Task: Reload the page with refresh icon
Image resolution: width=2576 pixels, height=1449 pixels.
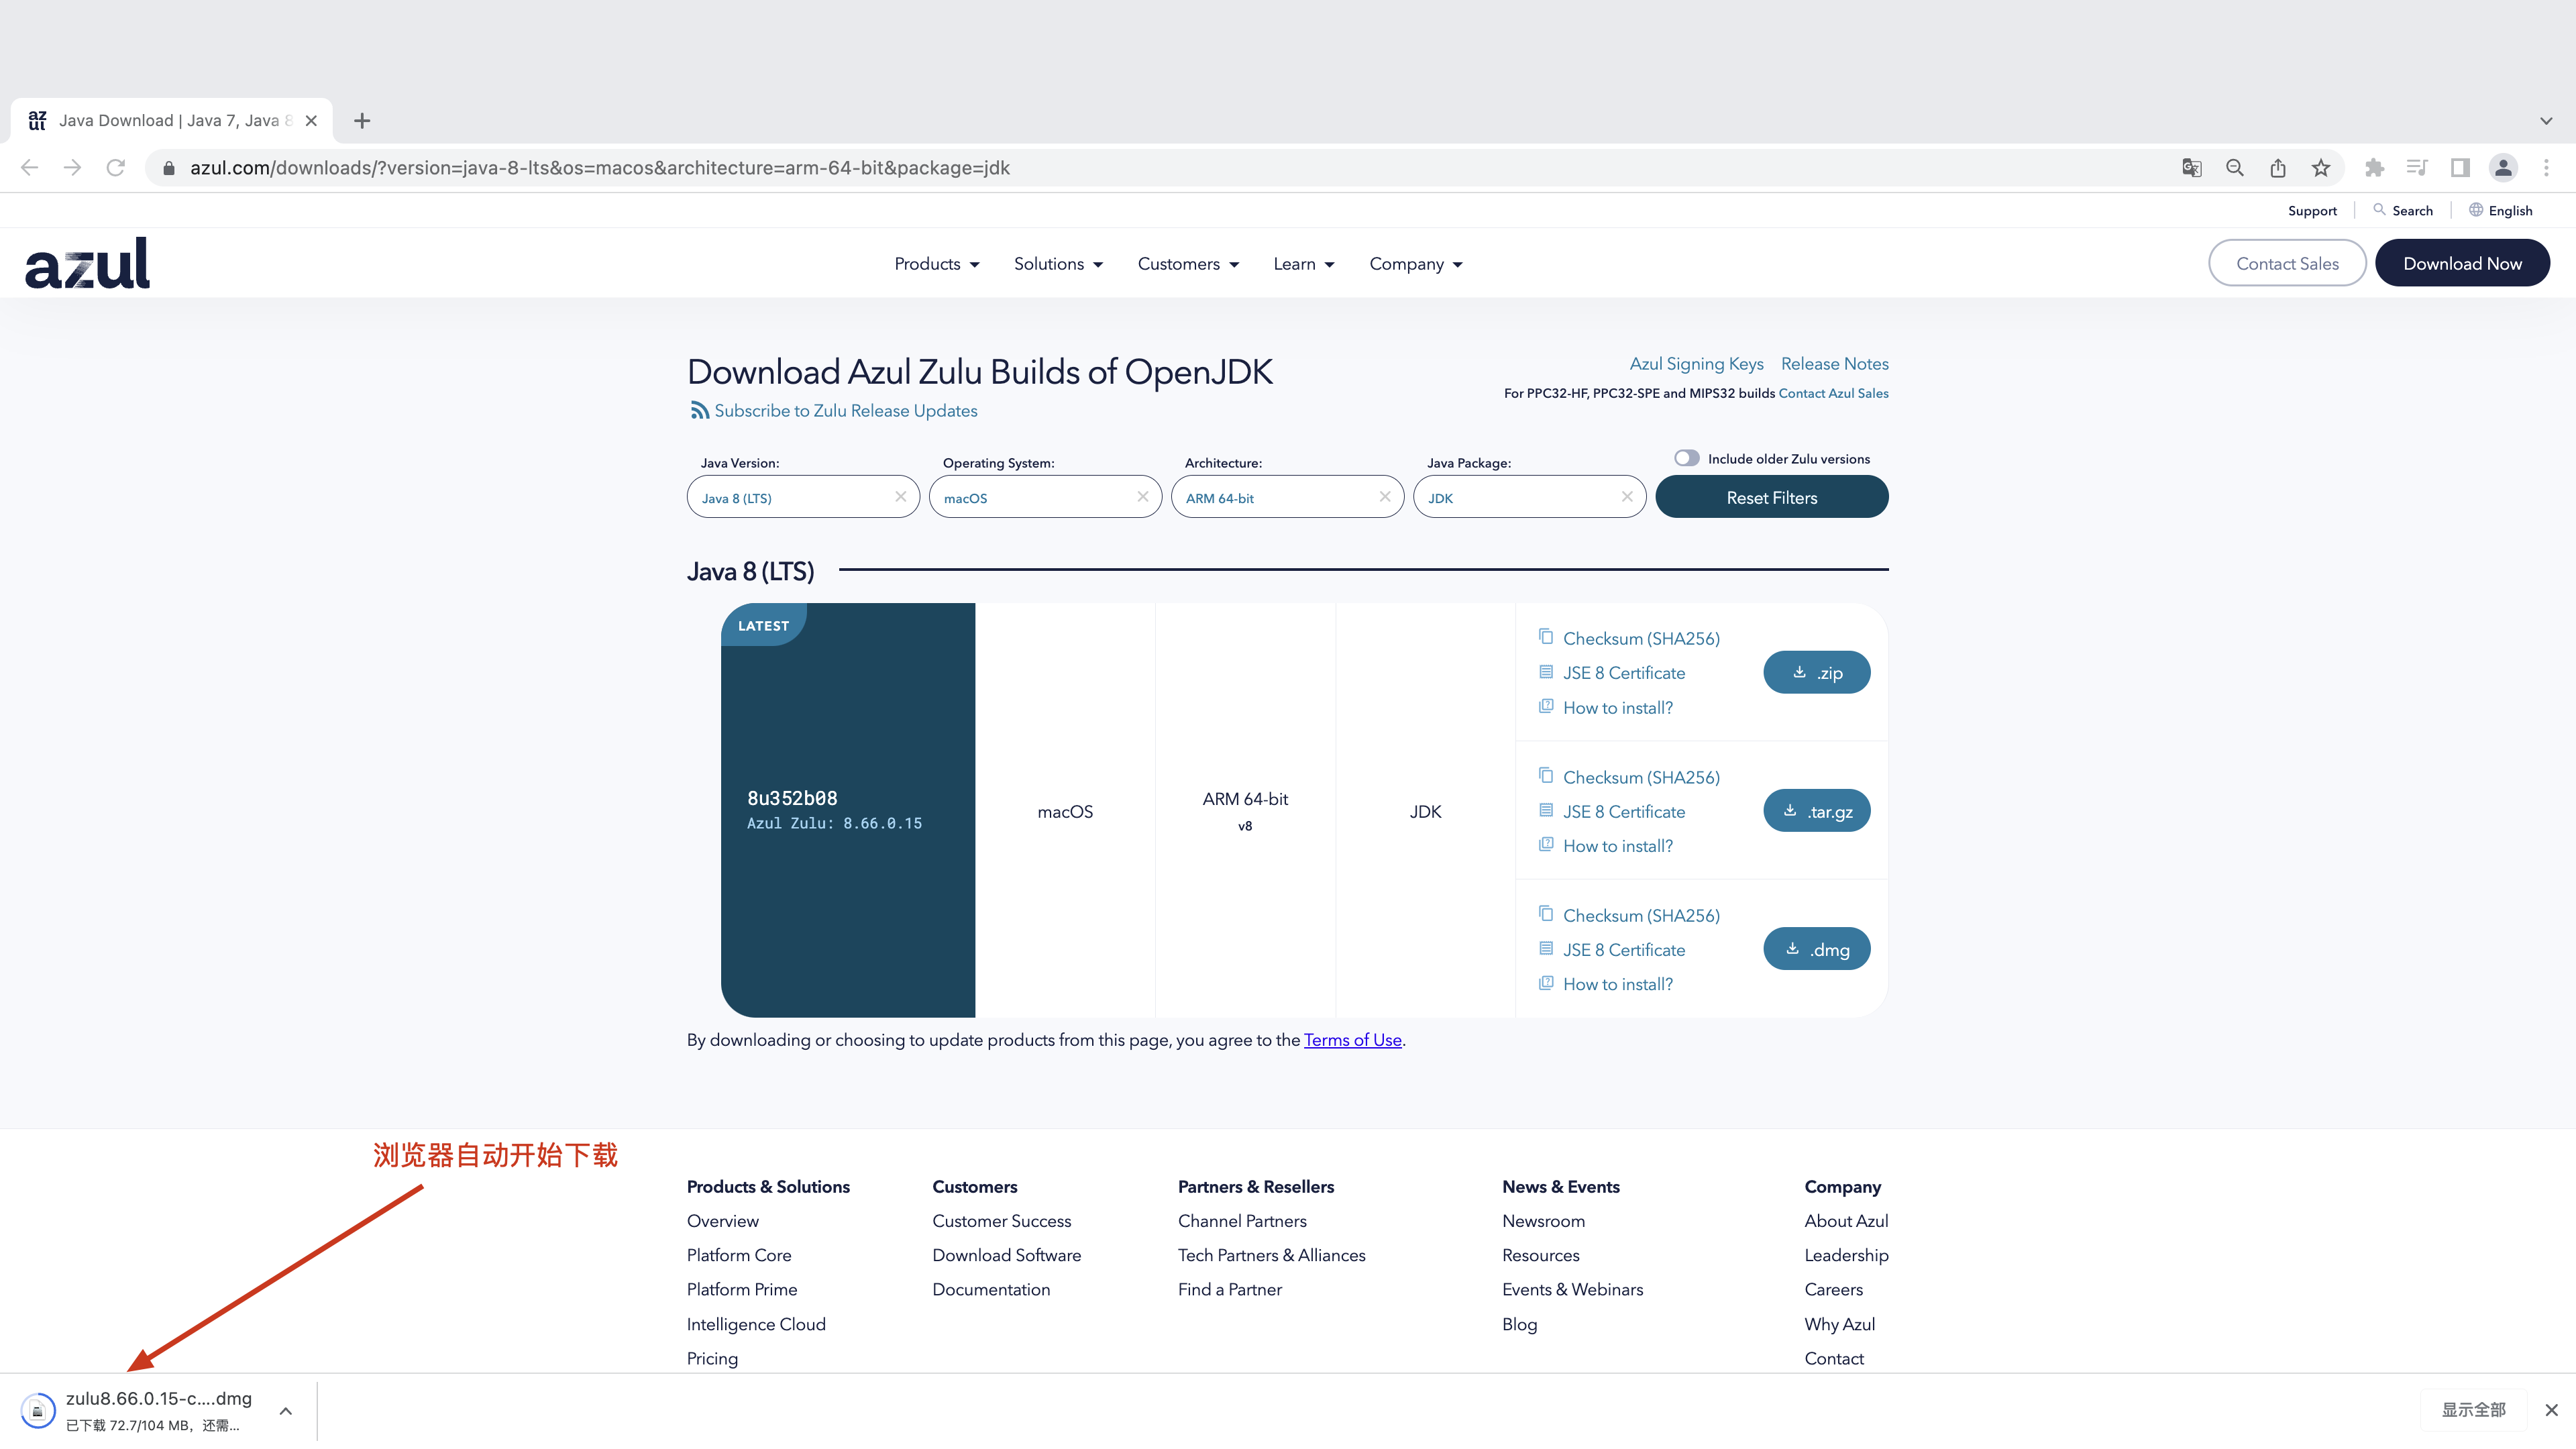Action: coord(116,168)
